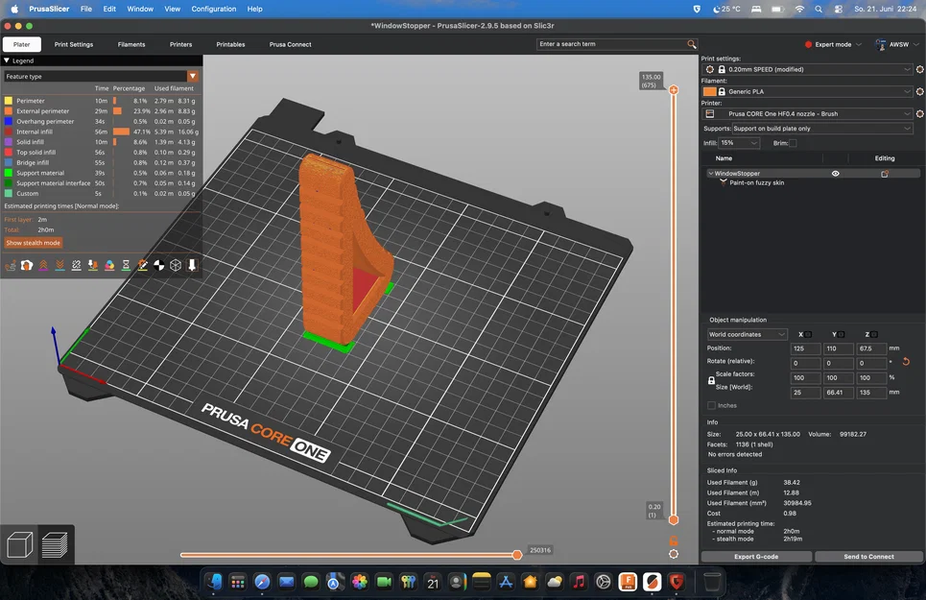Click Paint-on fuzzy skin icon

coord(723,183)
